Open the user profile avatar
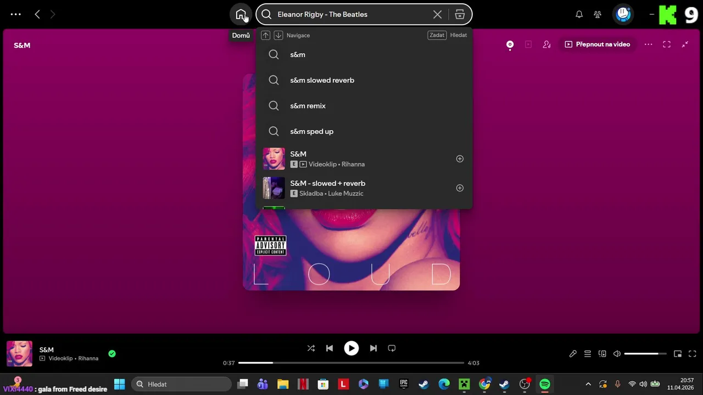The width and height of the screenshot is (703, 395). pyautogui.click(x=623, y=14)
